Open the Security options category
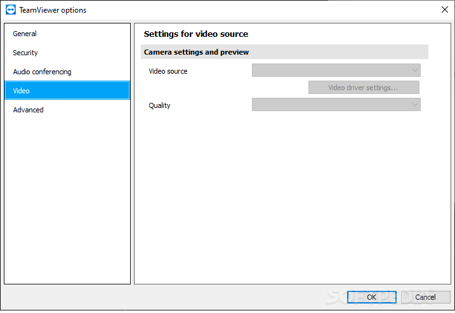Viewport: 455px width, 313px height. point(67,53)
